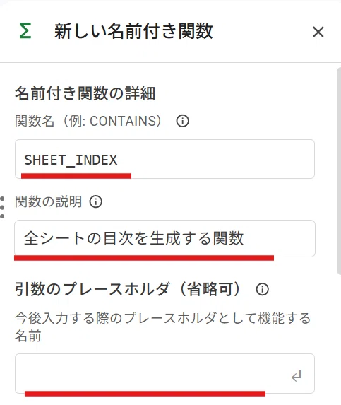
Task: Click the 新しい名前付き関数 panel title
Action: [x=133, y=31]
